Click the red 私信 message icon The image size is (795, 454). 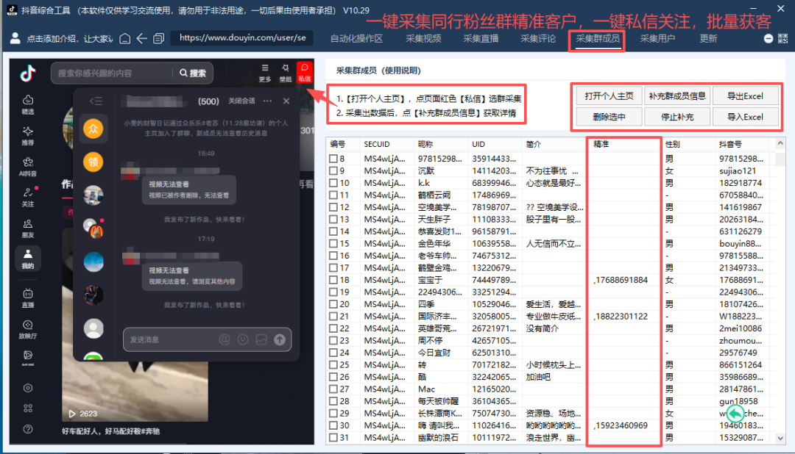(x=304, y=73)
